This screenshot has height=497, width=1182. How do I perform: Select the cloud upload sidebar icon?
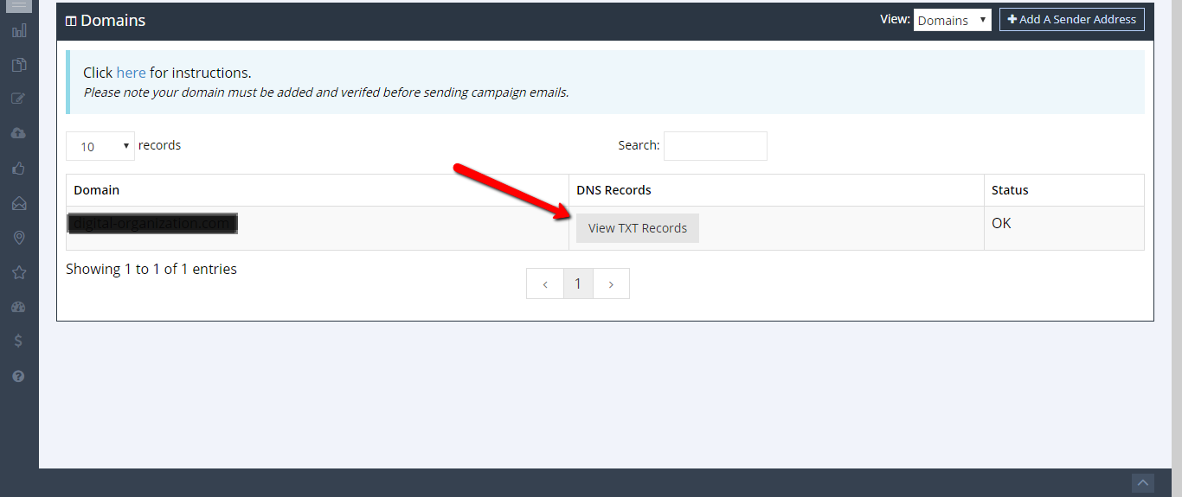click(x=19, y=133)
